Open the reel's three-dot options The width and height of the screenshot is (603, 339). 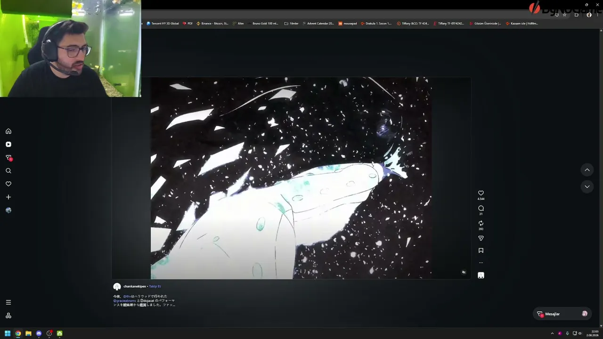point(481,263)
